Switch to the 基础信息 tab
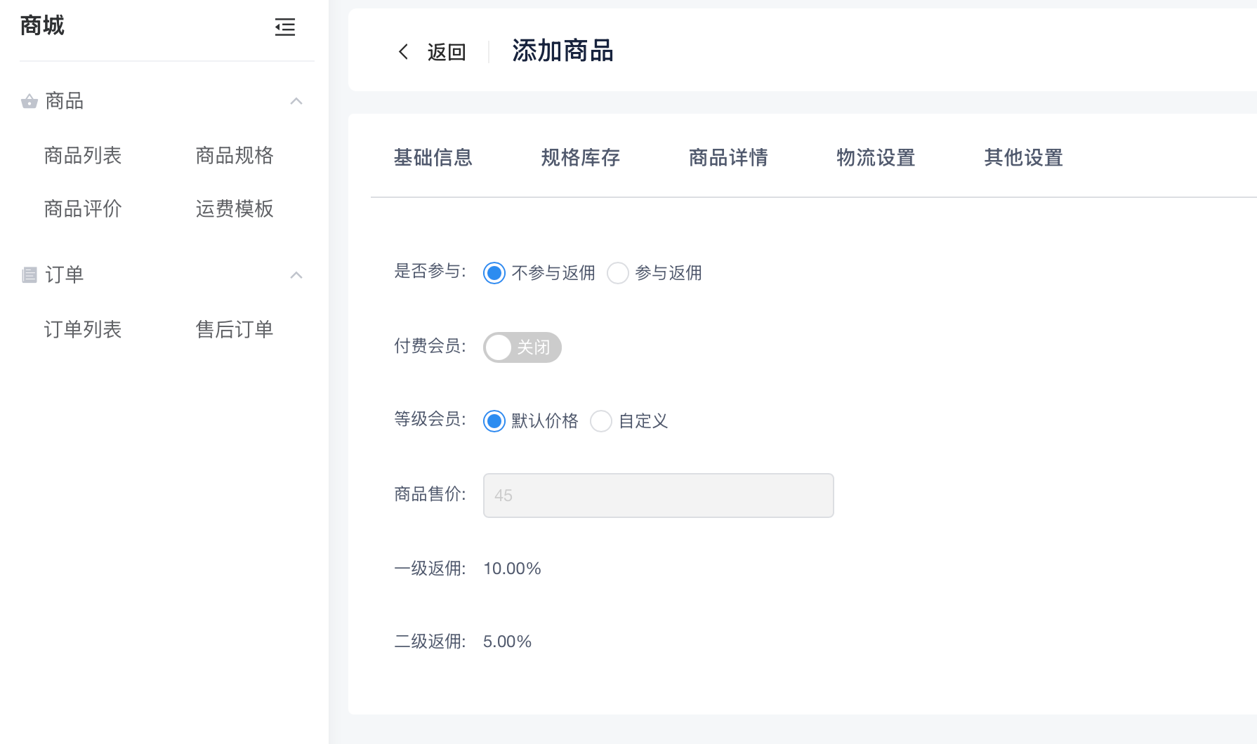The image size is (1257, 744). [x=433, y=158]
